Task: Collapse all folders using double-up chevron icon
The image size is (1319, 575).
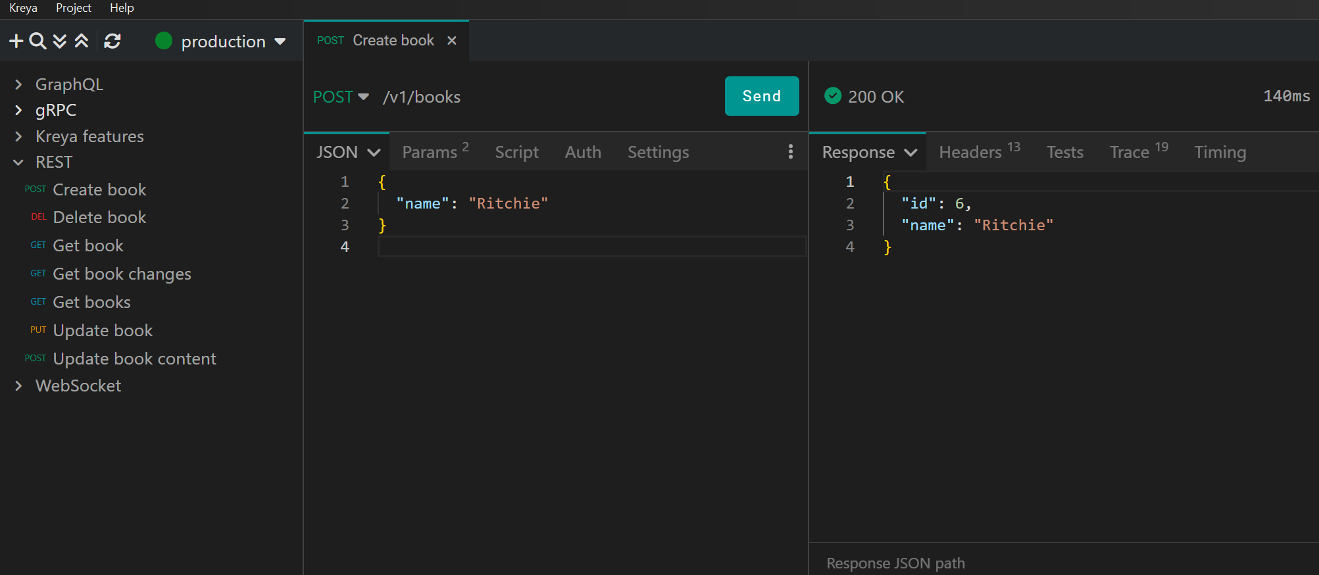Action: (82, 41)
